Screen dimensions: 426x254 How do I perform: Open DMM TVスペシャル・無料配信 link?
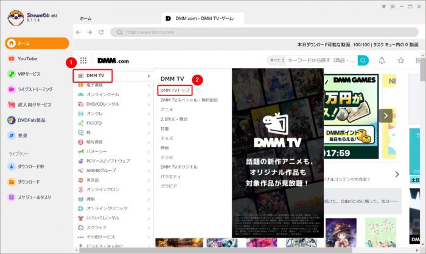[189, 100]
